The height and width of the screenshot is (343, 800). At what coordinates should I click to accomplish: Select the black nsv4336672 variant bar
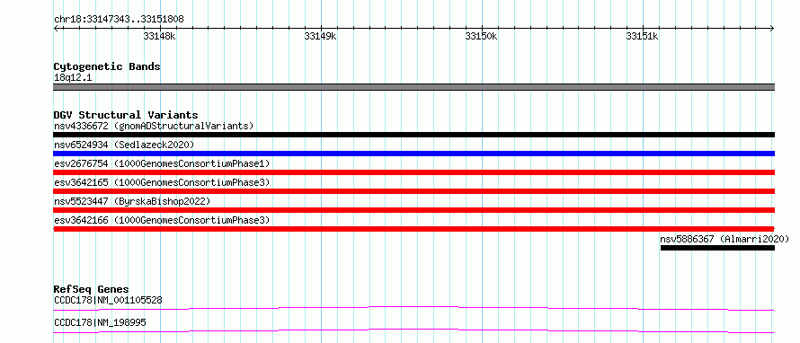click(413, 135)
